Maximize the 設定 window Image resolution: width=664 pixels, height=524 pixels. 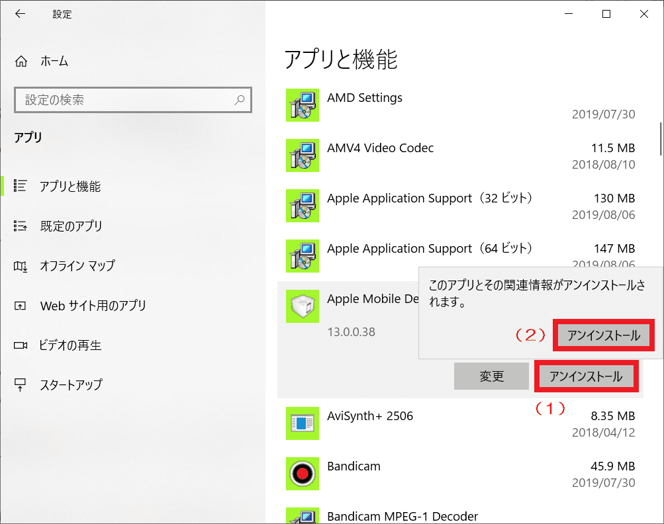coord(606,14)
